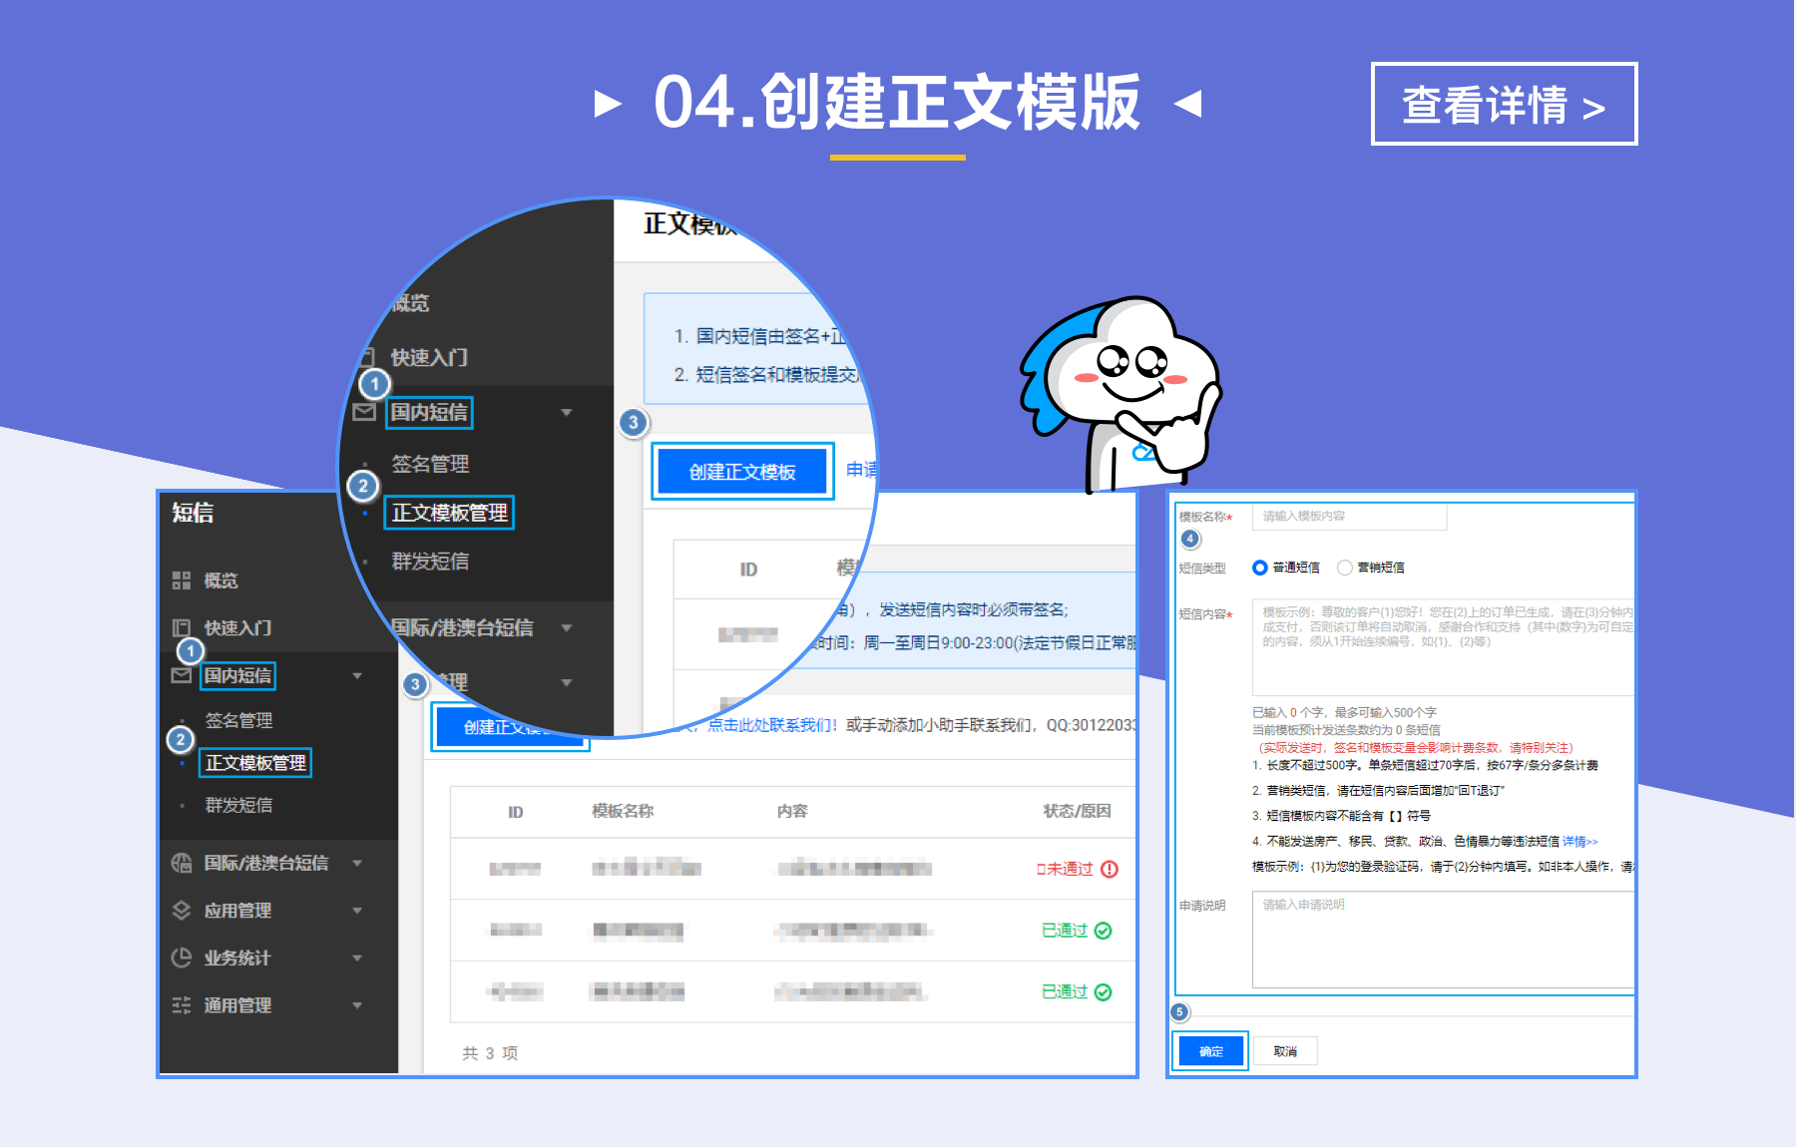1796x1147 pixels.
Task: Collapse the 国内短信 menu arrow in sidebar
Action: [357, 676]
